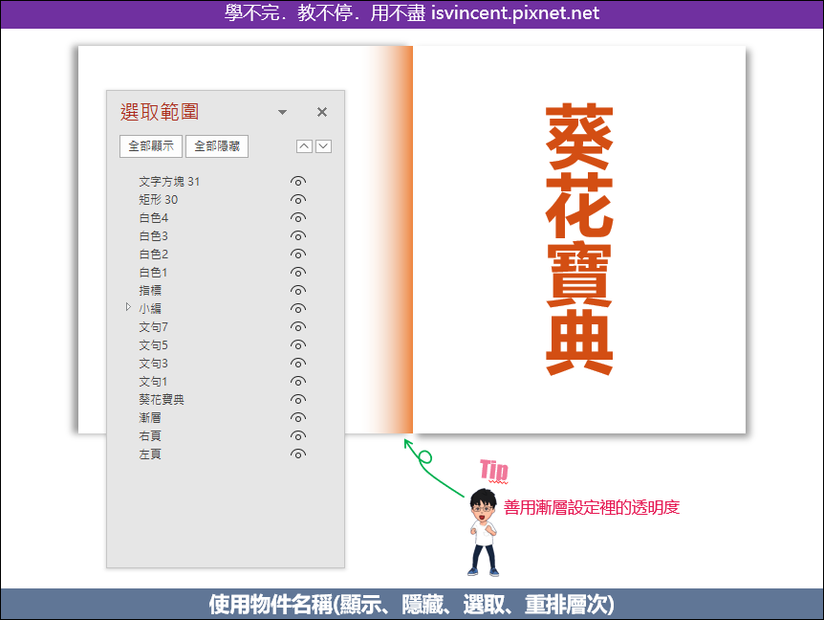Select the 右頁 item

pos(150,436)
